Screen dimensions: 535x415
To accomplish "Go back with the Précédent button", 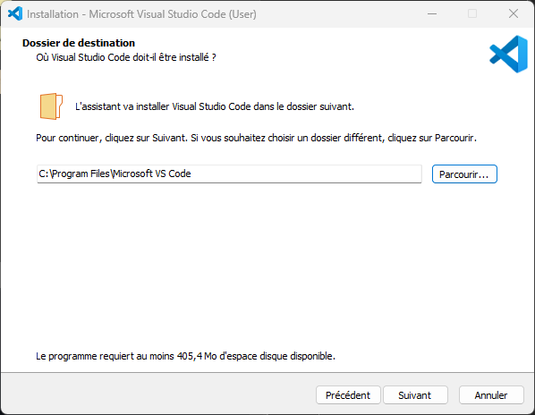I will [348, 395].
